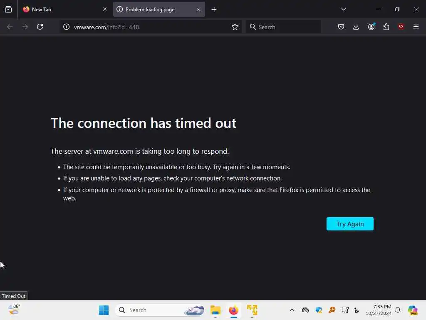Image resolution: width=426 pixels, height=320 pixels.
Task: View site information icon in address bar
Action: pos(66,27)
